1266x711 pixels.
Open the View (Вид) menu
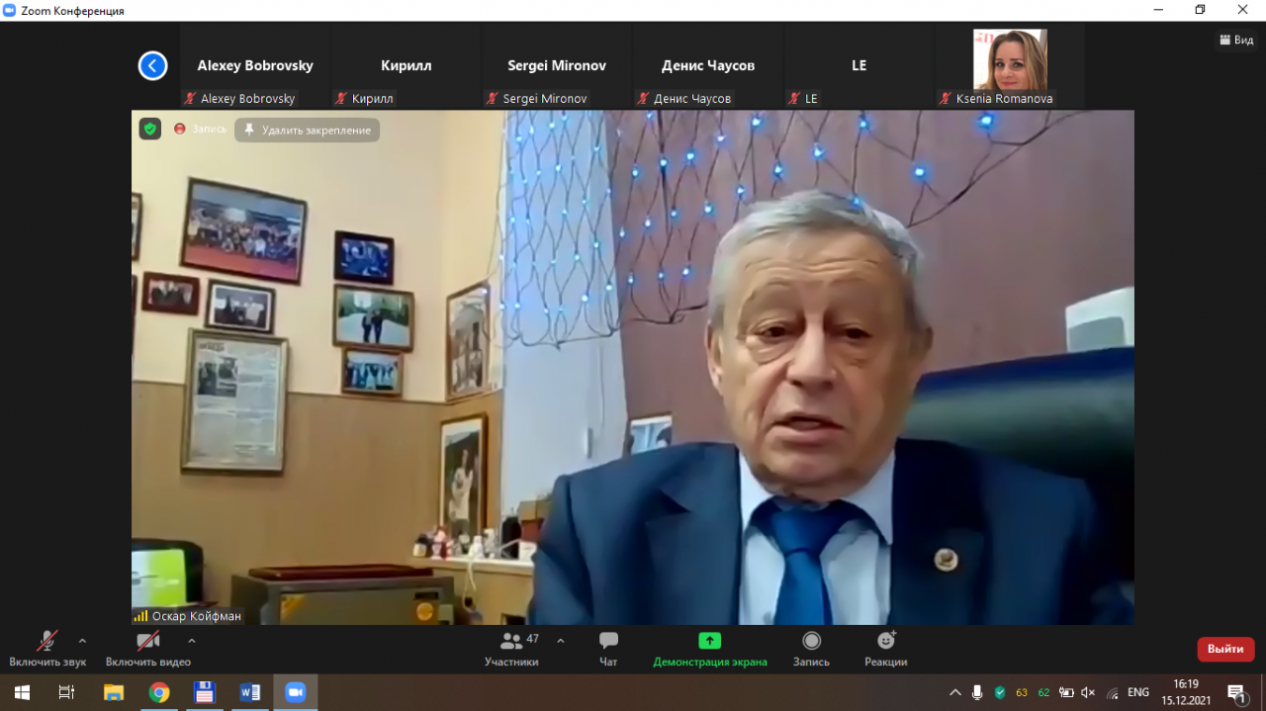pos(1236,41)
